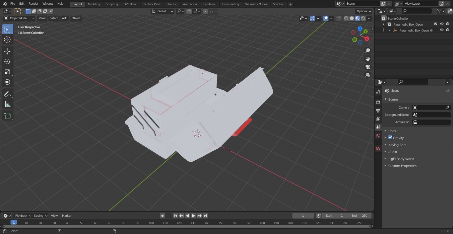Hide Paramedic_Box_Open collection in viewport
This screenshot has width=453, height=234.
coord(442,24)
